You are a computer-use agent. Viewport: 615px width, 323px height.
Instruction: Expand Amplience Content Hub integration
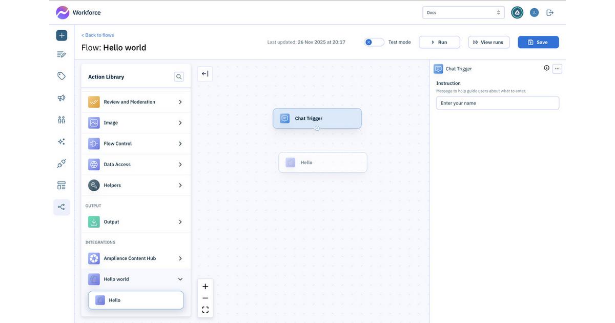[180, 258]
